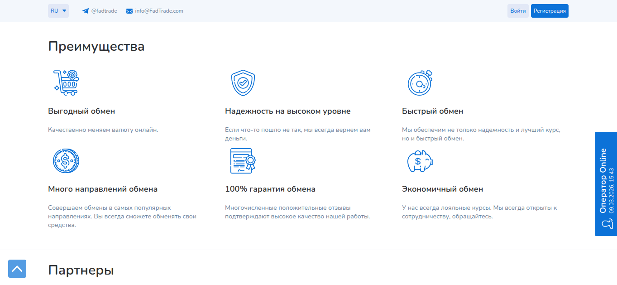Click the Войти button

[518, 10]
